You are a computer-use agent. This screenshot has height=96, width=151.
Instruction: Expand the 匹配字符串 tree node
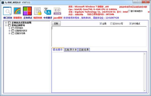10,33
